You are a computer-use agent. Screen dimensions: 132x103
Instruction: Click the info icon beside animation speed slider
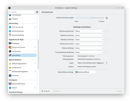pos(107,18)
